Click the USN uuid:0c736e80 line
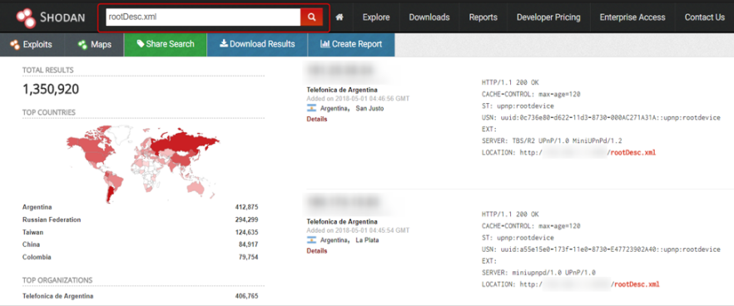Image resolution: width=734 pixels, height=306 pixels. 601,117
